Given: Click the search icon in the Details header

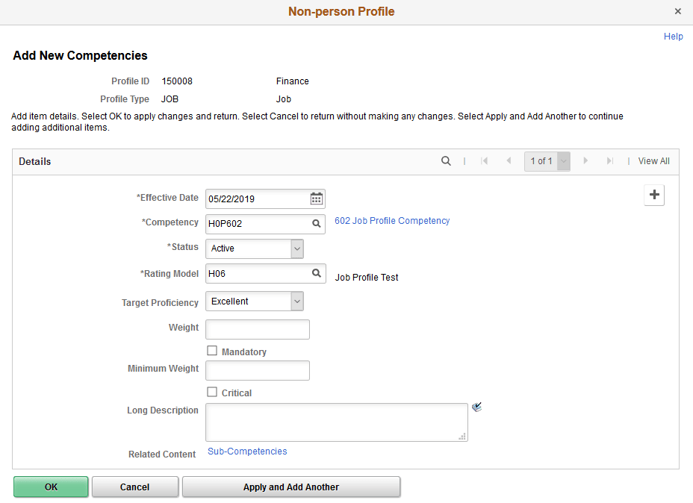Looking at the screenshot, I should 446,160.
